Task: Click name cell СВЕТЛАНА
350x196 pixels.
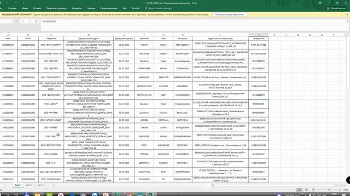Action: 164,120
